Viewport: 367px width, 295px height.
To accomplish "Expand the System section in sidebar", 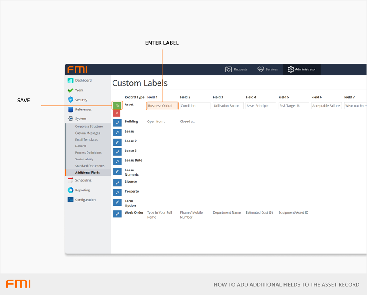I will pos(80,119).
